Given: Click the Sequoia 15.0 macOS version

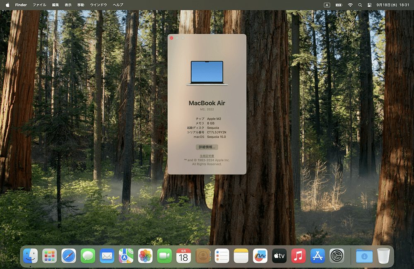Looking at the screenshot, I should click(217, 137).
